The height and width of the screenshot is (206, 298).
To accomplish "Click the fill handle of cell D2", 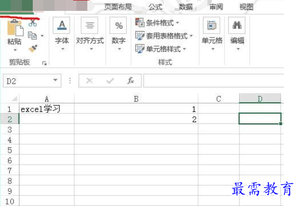I will 281,123.
